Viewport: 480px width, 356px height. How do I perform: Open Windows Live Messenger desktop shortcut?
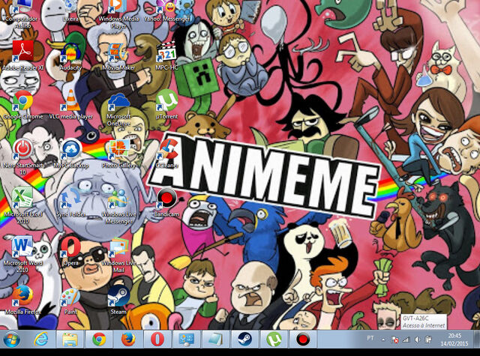118,206
